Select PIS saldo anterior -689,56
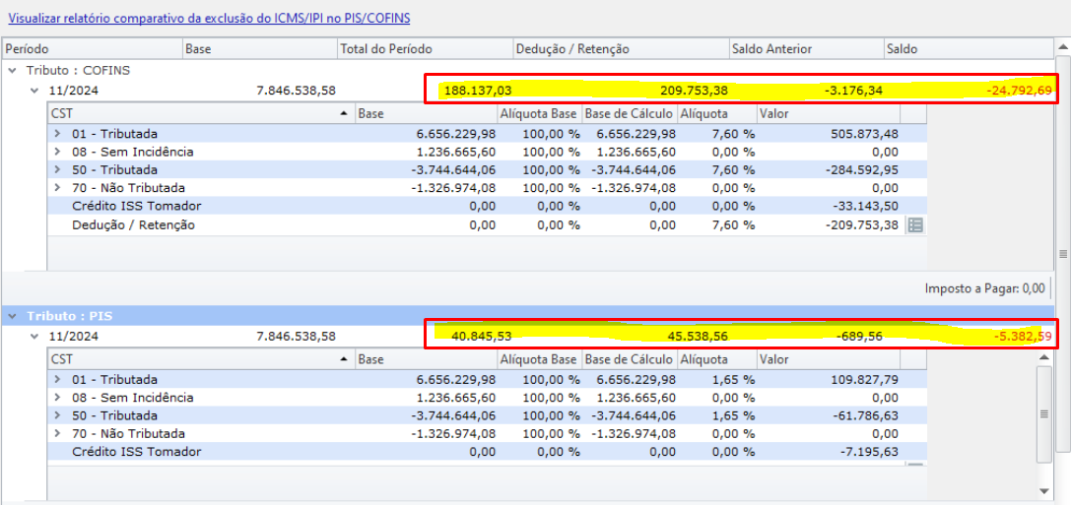Screen dimensions: 1071x505 point(860,336)
